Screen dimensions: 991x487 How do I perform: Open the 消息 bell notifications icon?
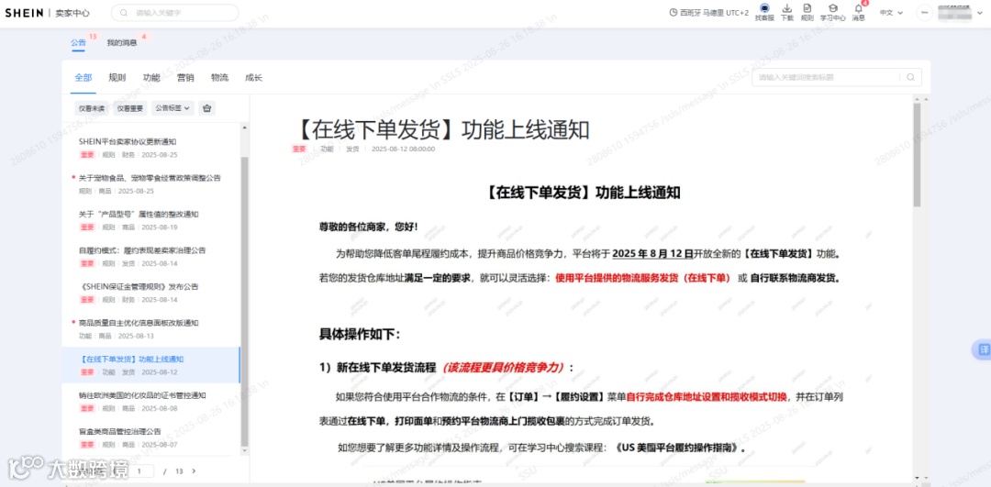[x=858, y=8]
